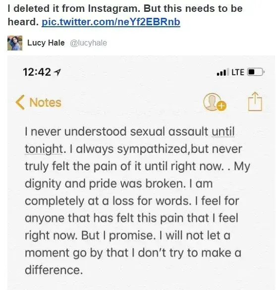Click the Lucy Hale profile avatar
Screen dimensions: 276x290
(x=15, y=43)
